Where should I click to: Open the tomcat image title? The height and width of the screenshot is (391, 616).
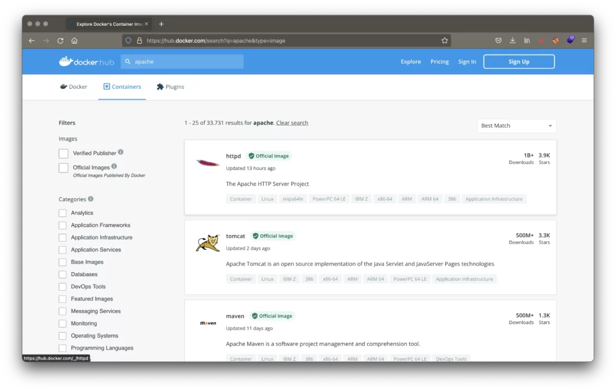tap(235, 236)
